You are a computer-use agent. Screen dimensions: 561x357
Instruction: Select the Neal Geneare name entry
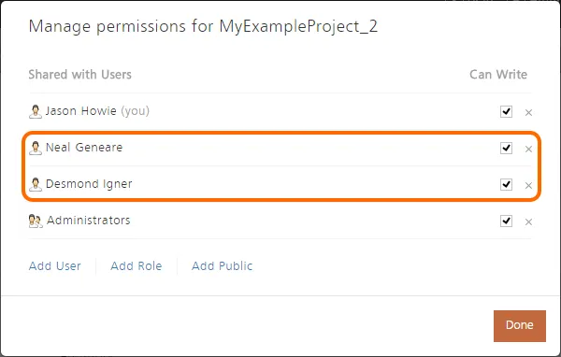(x=84, y=148)
